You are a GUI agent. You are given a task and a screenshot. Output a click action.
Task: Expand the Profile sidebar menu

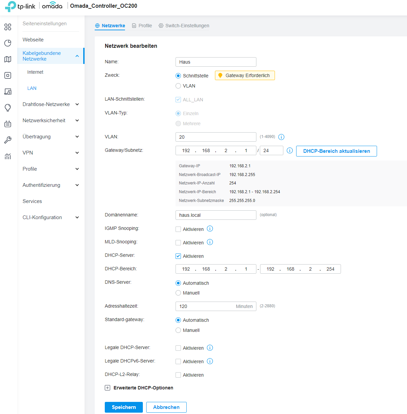pos(77,169)
